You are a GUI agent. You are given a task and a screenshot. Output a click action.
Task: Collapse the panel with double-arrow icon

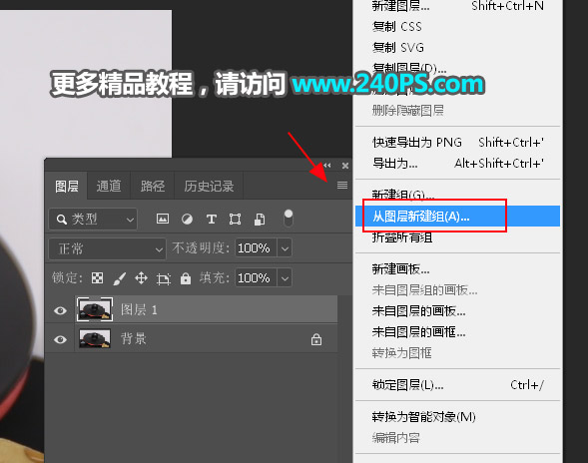(327, 166)
